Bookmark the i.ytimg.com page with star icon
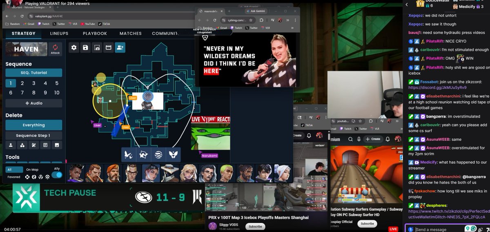490x232 pixels. click(250, 20)
